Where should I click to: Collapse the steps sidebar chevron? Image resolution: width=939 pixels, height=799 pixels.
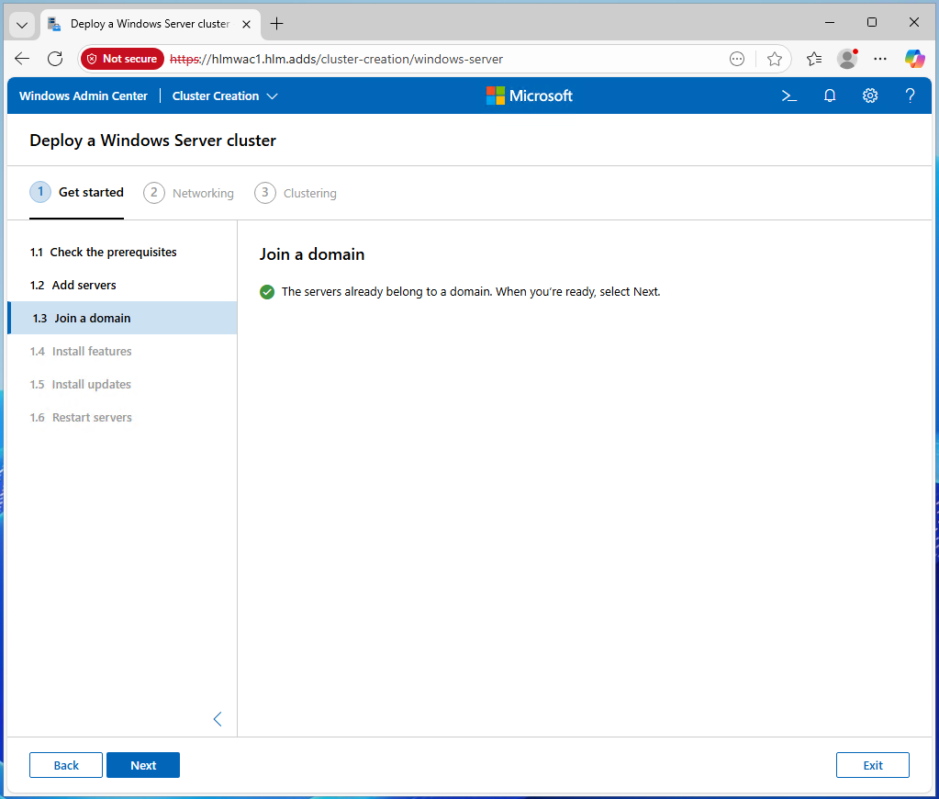tap(218, 719)
